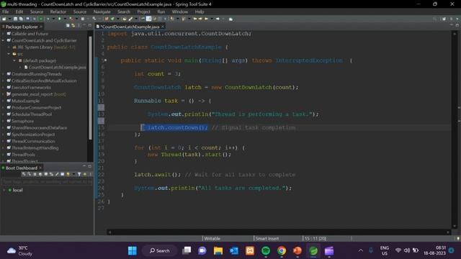Viewport: 461px width, 259px height.
Task: Select the Boot Dashboard tab
Action: click(21, 168)
